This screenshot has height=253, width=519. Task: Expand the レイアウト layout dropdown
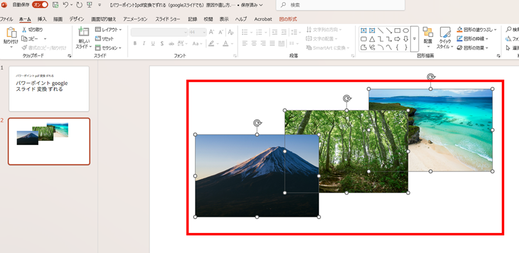point(109,29)
